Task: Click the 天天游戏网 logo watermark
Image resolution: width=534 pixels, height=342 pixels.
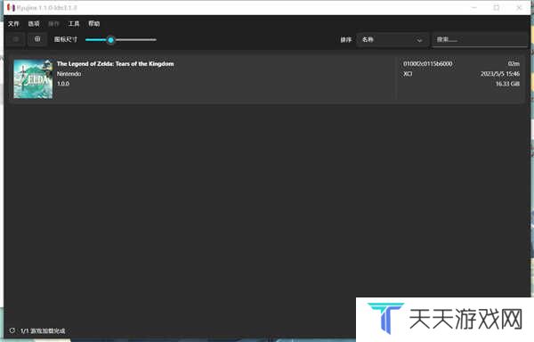Action: pos(444,319)
